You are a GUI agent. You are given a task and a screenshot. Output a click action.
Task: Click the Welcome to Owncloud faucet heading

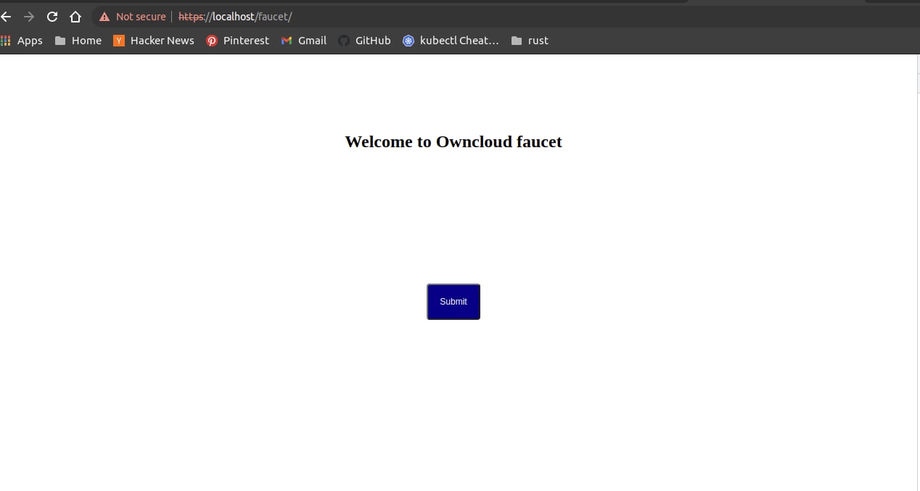pyautogui.click(x=453, y=141)
